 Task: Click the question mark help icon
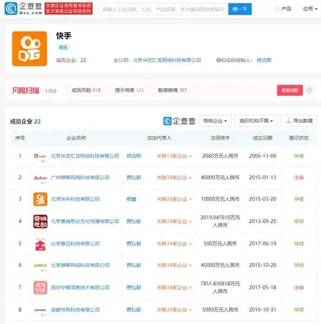pos(309,90)
